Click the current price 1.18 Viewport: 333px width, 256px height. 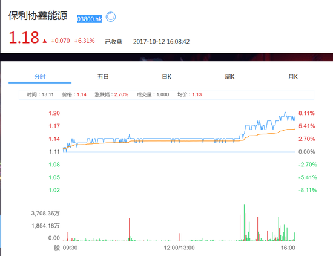(x=24, y=38)
